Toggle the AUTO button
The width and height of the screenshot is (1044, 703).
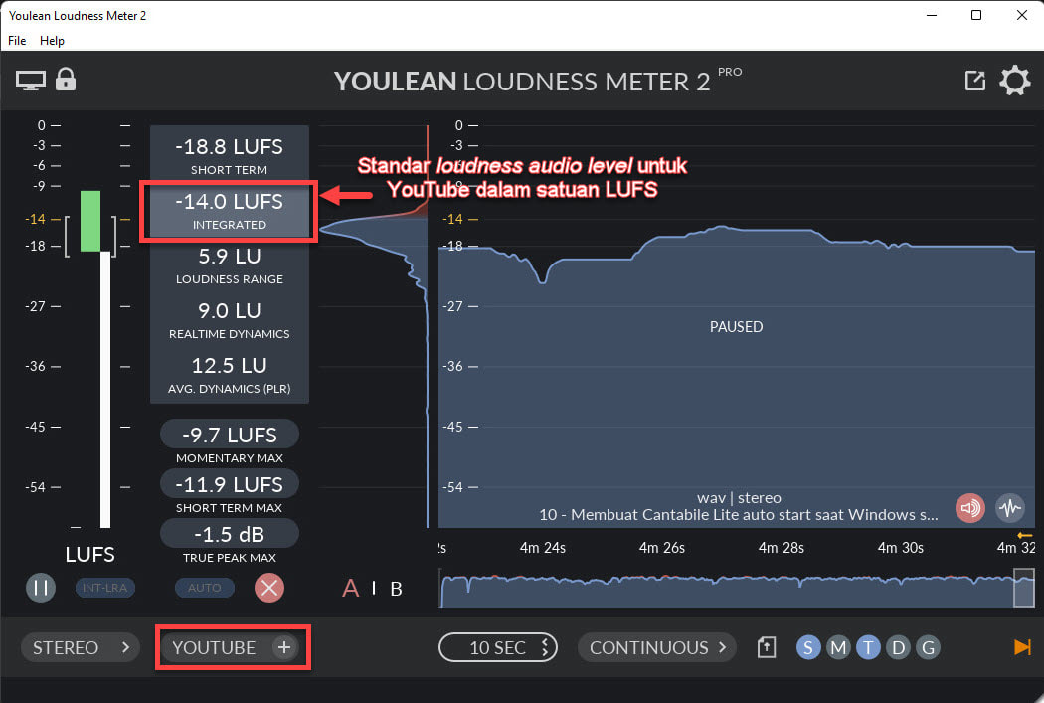pyautogui.click(x=205, y=588)
